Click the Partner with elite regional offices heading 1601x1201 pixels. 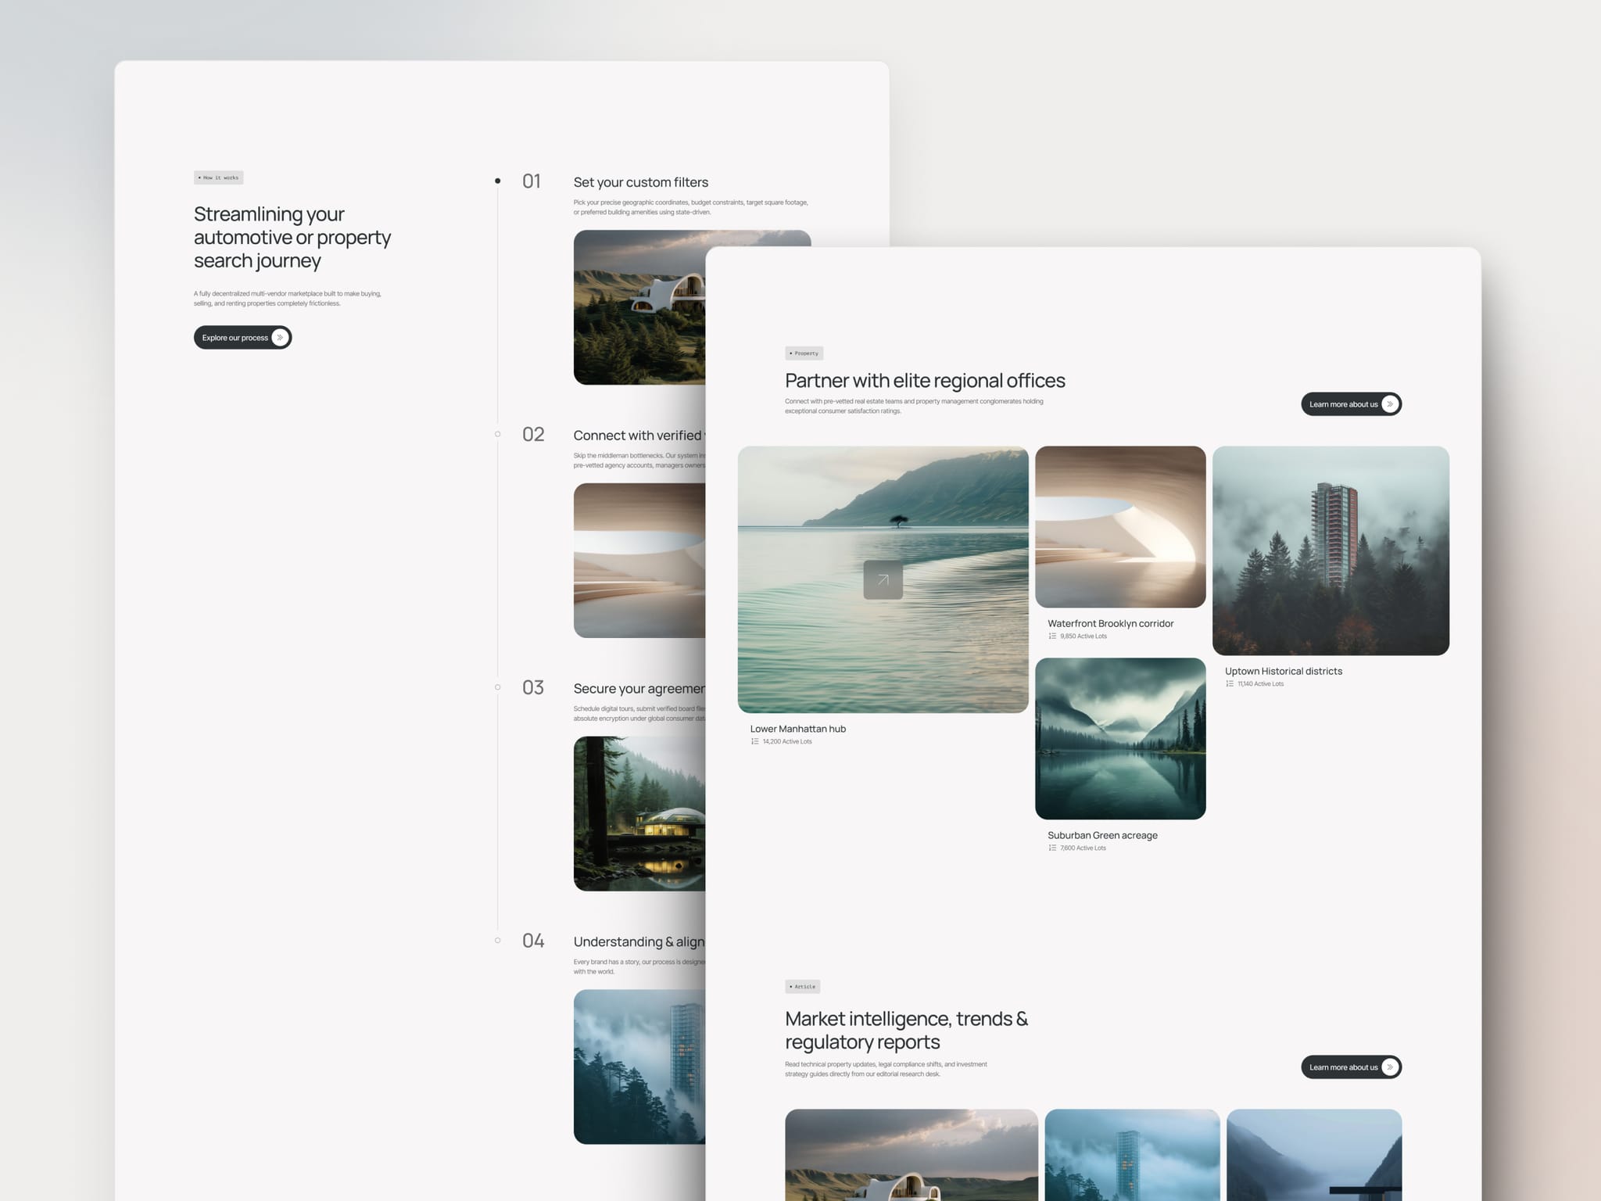pos(925,381)
